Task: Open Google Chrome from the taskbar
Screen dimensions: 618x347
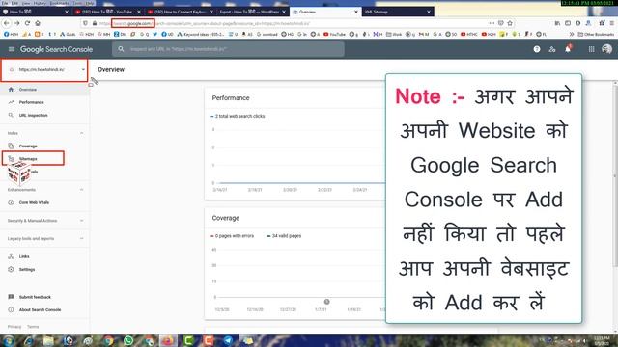Action: tap(108, 340)
